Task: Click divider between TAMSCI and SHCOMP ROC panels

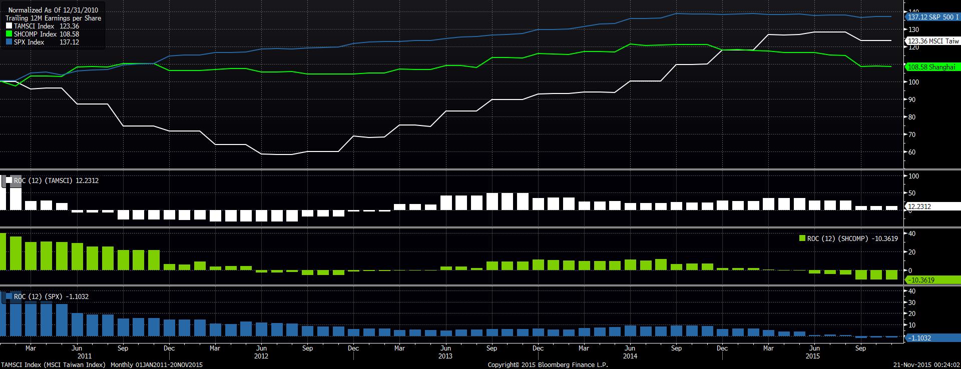Action: tap(450, 228)
